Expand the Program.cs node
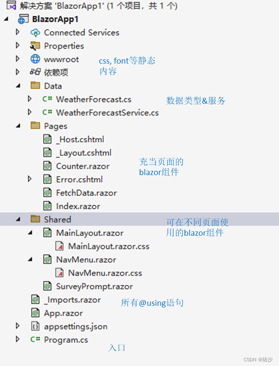 click(x=18, y=340)
